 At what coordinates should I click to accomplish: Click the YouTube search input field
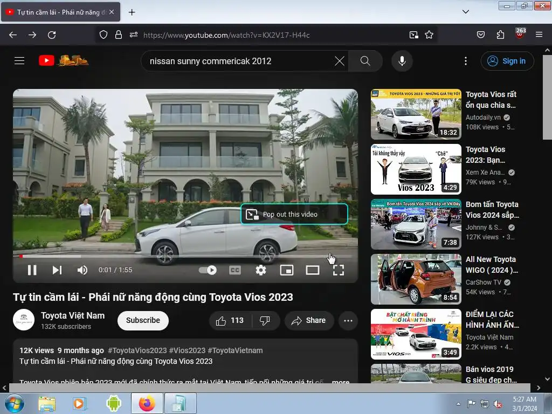point(239,61)
